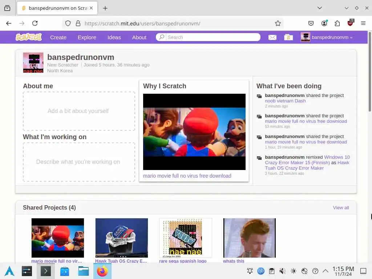Open the tracking protection shield icon
The width and height of the screenshot is (372, 279).
[x=68, y=23]
